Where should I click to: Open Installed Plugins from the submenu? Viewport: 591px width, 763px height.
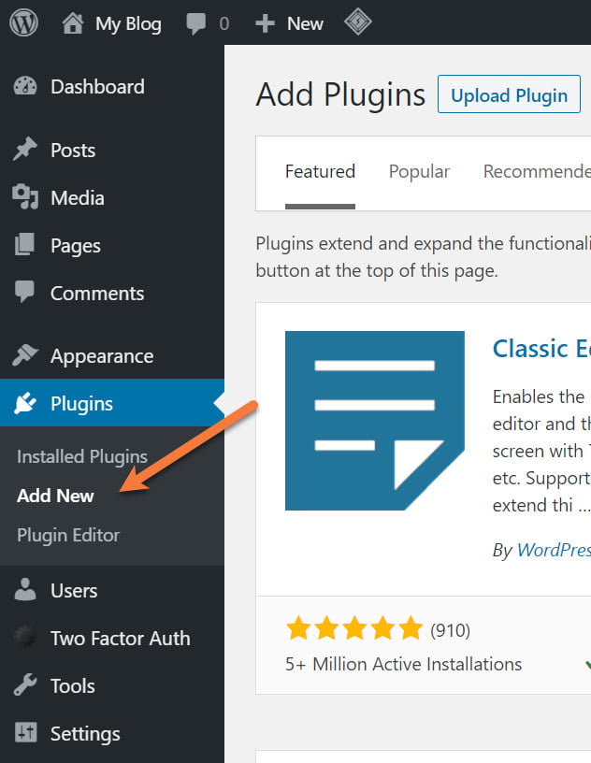click(81, 456)
